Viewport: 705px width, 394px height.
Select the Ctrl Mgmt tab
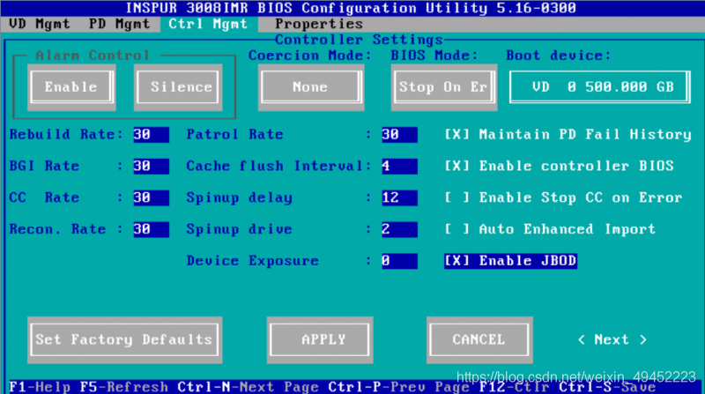pos(208,24)
